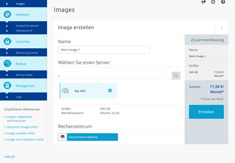Open Firewall-Richtlinien in sidebar
235x163 pixels.
pos(27,26)
